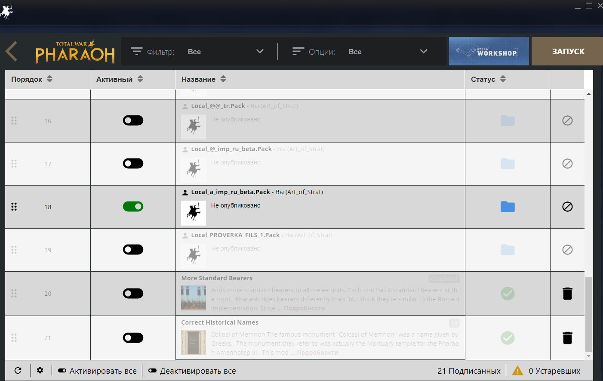Click the orange warning triangle icon
This screenshot has width=603, height=381.
[x=517, y=371]
